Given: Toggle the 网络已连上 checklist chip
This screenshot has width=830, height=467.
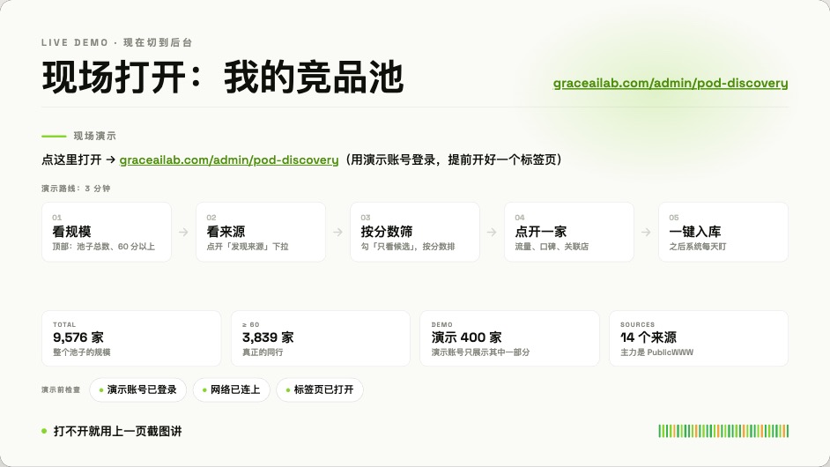Looking at the screenshot, I should pos(232,389).
